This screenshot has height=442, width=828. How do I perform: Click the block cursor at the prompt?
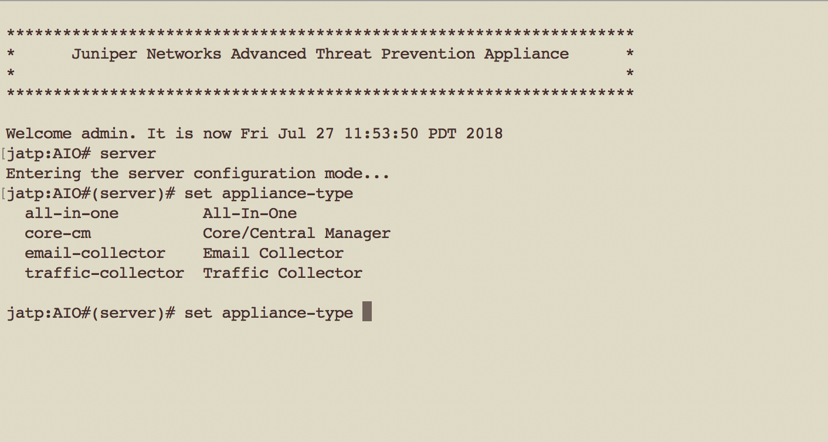(x=367, y=312)
